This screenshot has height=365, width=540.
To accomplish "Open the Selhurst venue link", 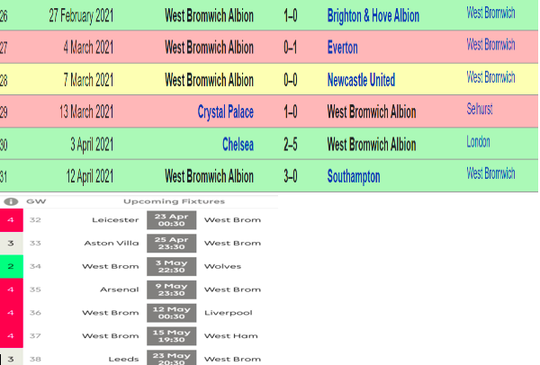I will [x=480, y=109].
